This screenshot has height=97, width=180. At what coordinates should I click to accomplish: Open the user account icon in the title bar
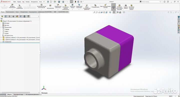(164, 2)
